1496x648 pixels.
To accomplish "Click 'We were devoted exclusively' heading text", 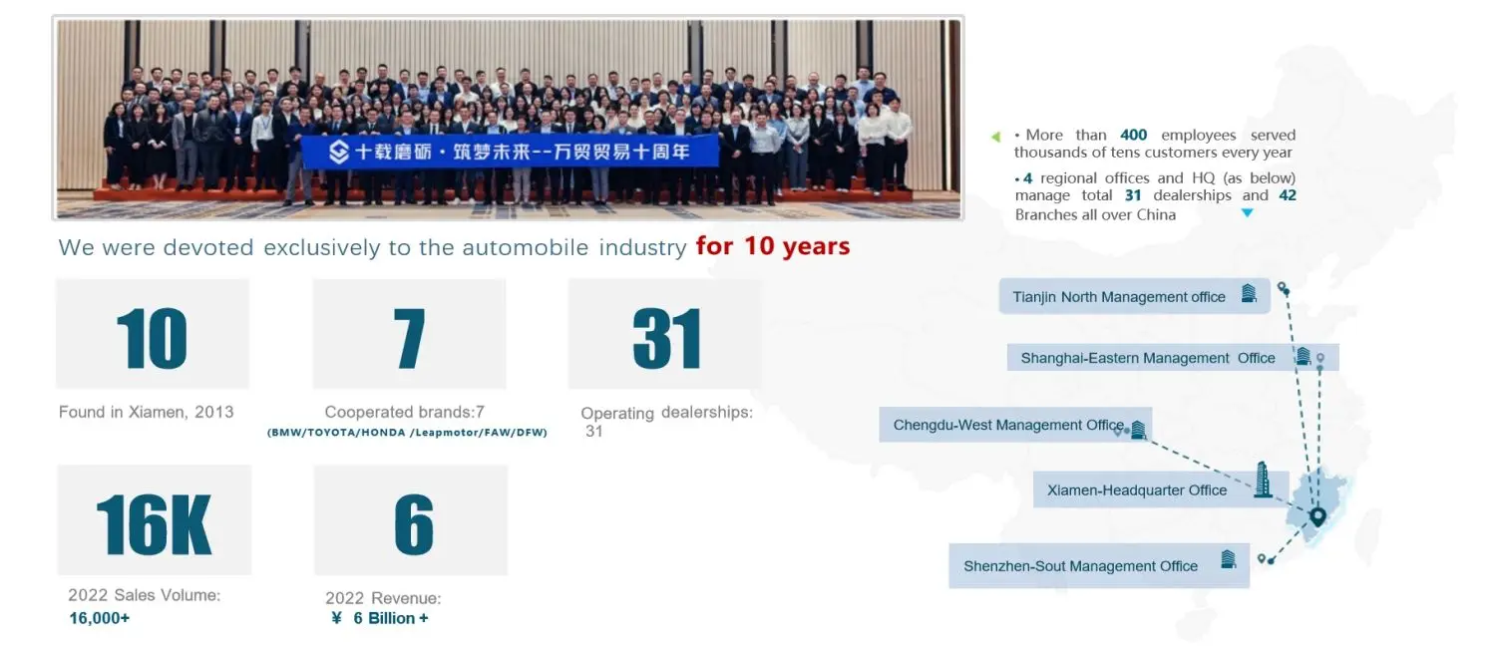I will [x=372, y=247].
